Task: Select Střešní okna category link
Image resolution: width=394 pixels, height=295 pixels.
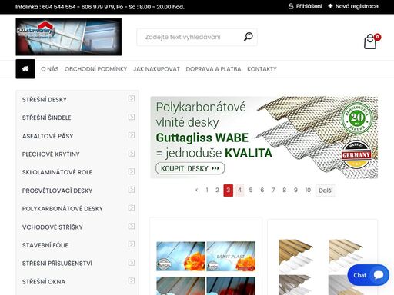Action: pos(44,282)
